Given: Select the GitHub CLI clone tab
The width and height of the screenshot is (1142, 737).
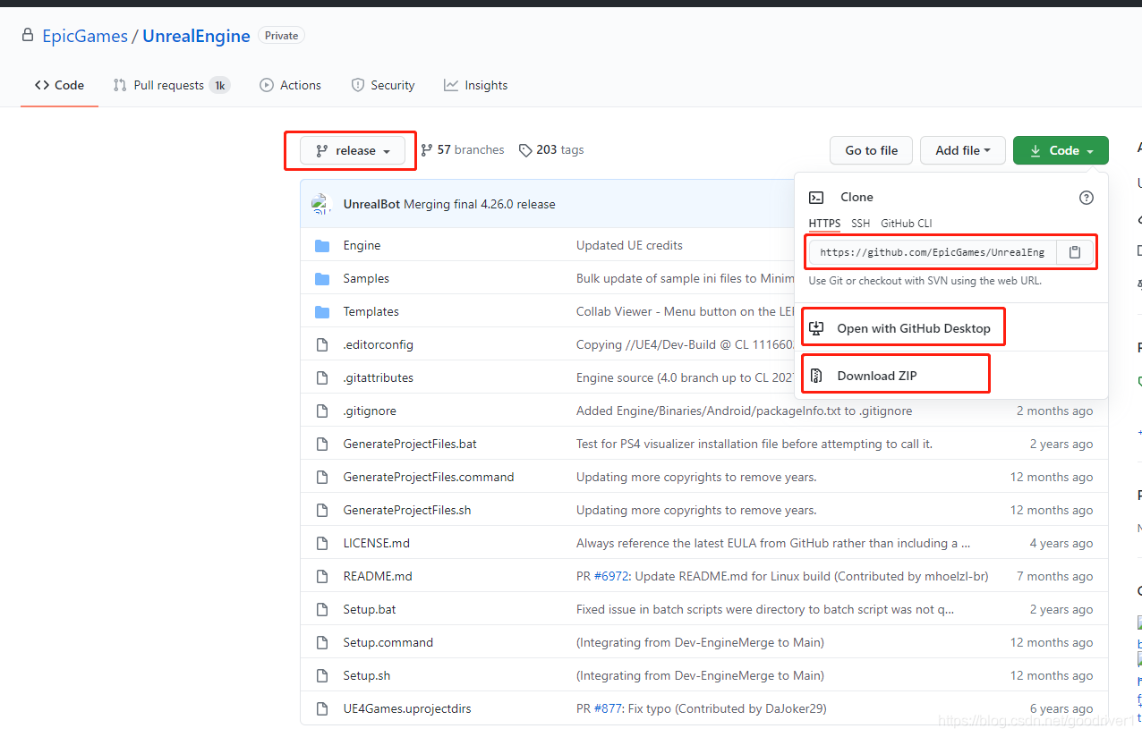Looking at the screenshot, I should coord(906,224).
